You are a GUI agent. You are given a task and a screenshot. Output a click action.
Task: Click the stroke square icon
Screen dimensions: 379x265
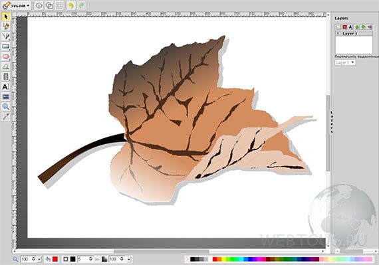66,259
